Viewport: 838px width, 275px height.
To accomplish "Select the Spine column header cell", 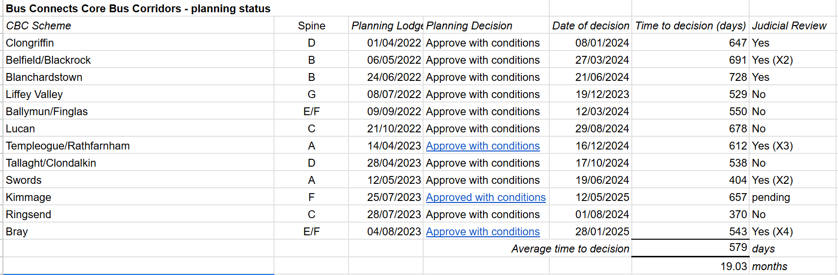I will tap(311, 25).
